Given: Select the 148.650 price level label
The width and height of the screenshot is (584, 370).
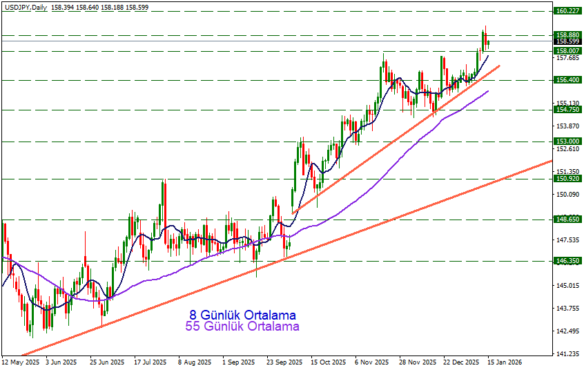Looking at the screenshot, I should click(567, 220).
